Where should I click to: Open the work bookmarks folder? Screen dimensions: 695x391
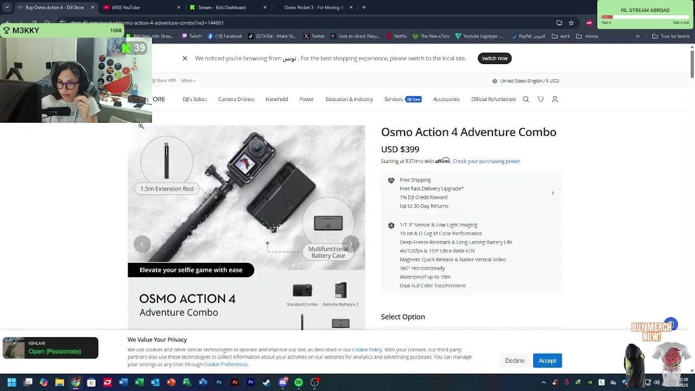561,36
